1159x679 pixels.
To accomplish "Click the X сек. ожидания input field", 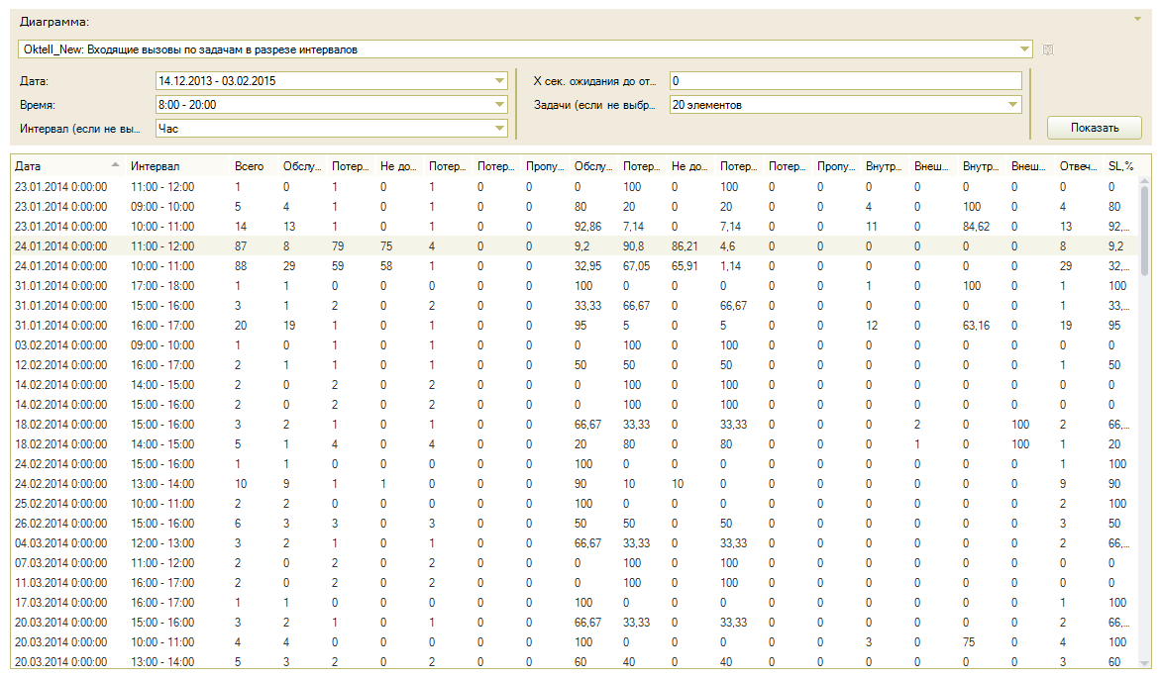I will click(844, 81).
